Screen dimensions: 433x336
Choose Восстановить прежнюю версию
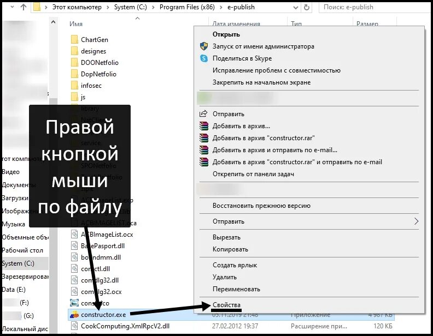(x=261, y=206)
